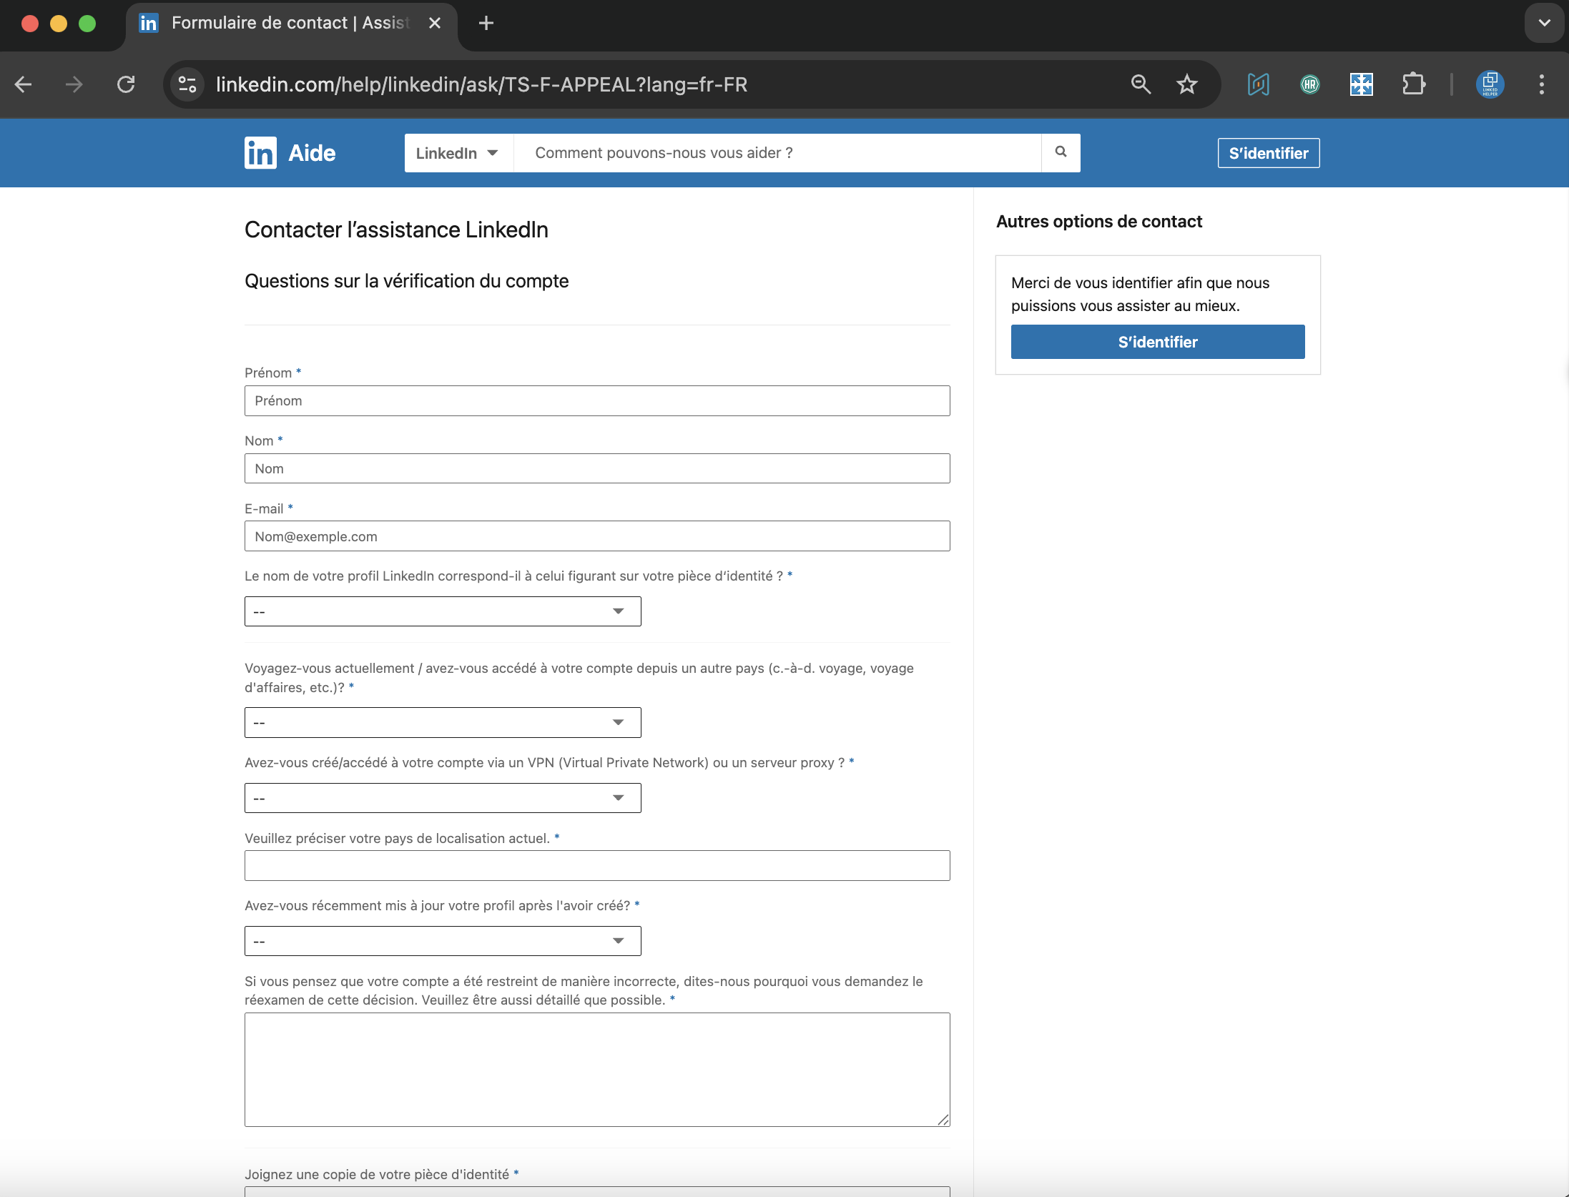Click the S'identifier button in the header
The width and height of the screenshot is (1569, 1197).
point(1268,153)
